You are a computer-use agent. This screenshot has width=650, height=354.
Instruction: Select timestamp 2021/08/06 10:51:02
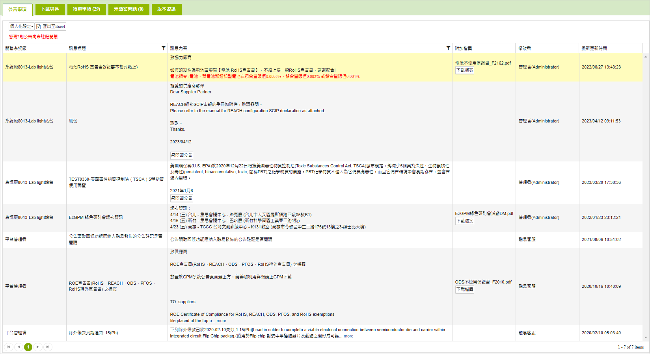point(601,239)
